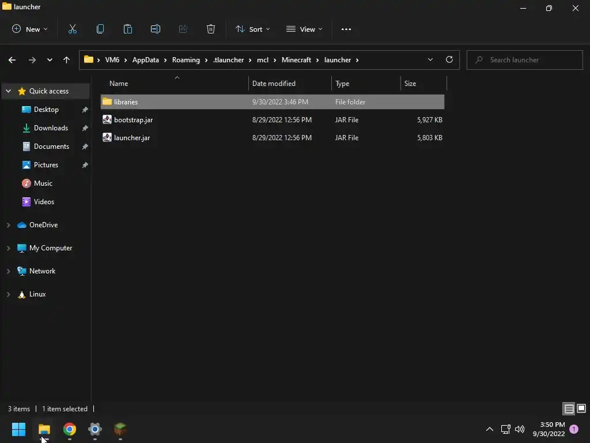Go back with the left arrow
Viewport: 590px width, 443px height.
click(x=12, y=60)
